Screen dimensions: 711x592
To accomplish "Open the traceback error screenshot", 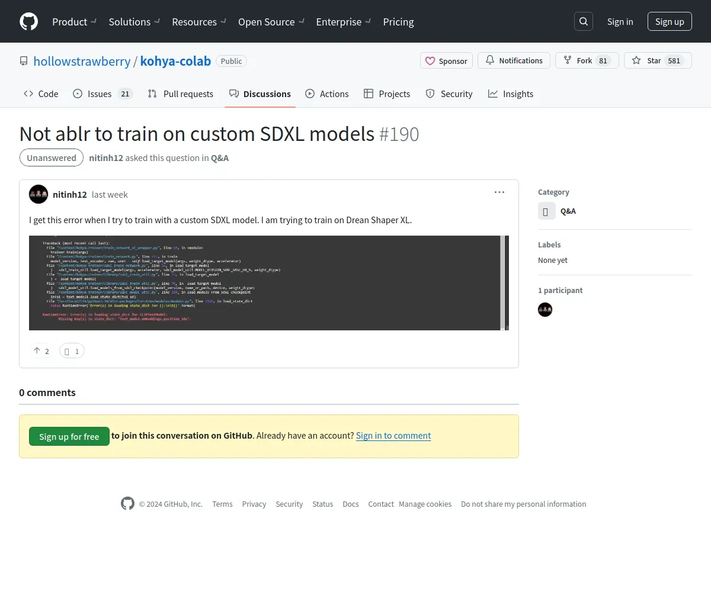I will coord(269,283).
